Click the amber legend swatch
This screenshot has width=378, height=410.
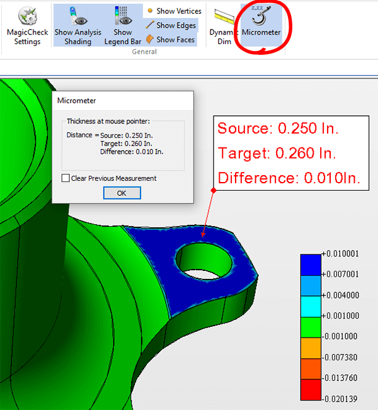click(x=311, y=348)
